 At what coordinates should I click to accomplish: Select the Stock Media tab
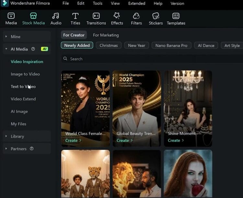[33, 19]
